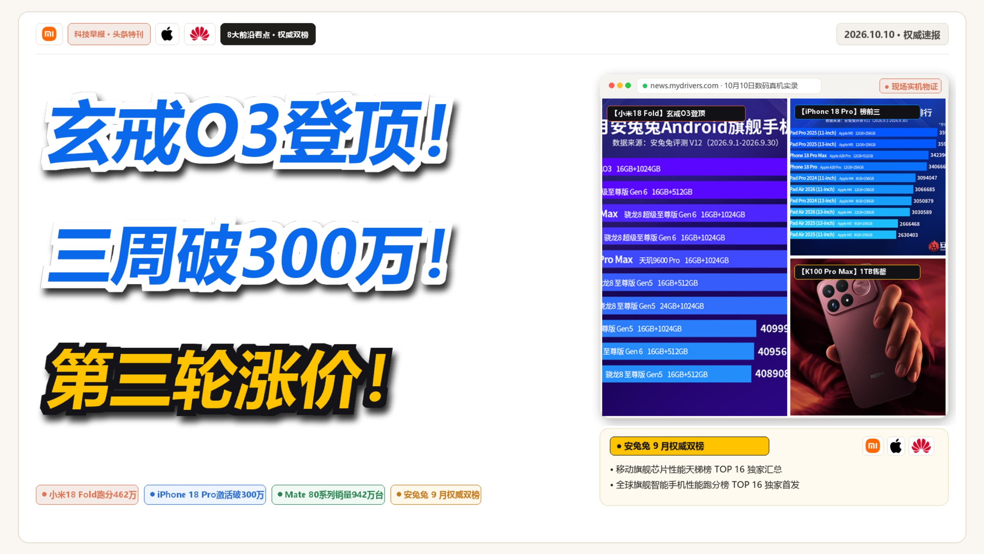This screenshot has width=984, height=554.
Task: Select the 科技早报·头条特刊 tag
Action: point(109,34)
